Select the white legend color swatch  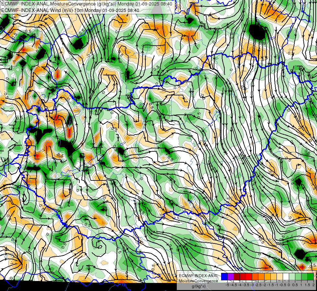coord(286,276)
